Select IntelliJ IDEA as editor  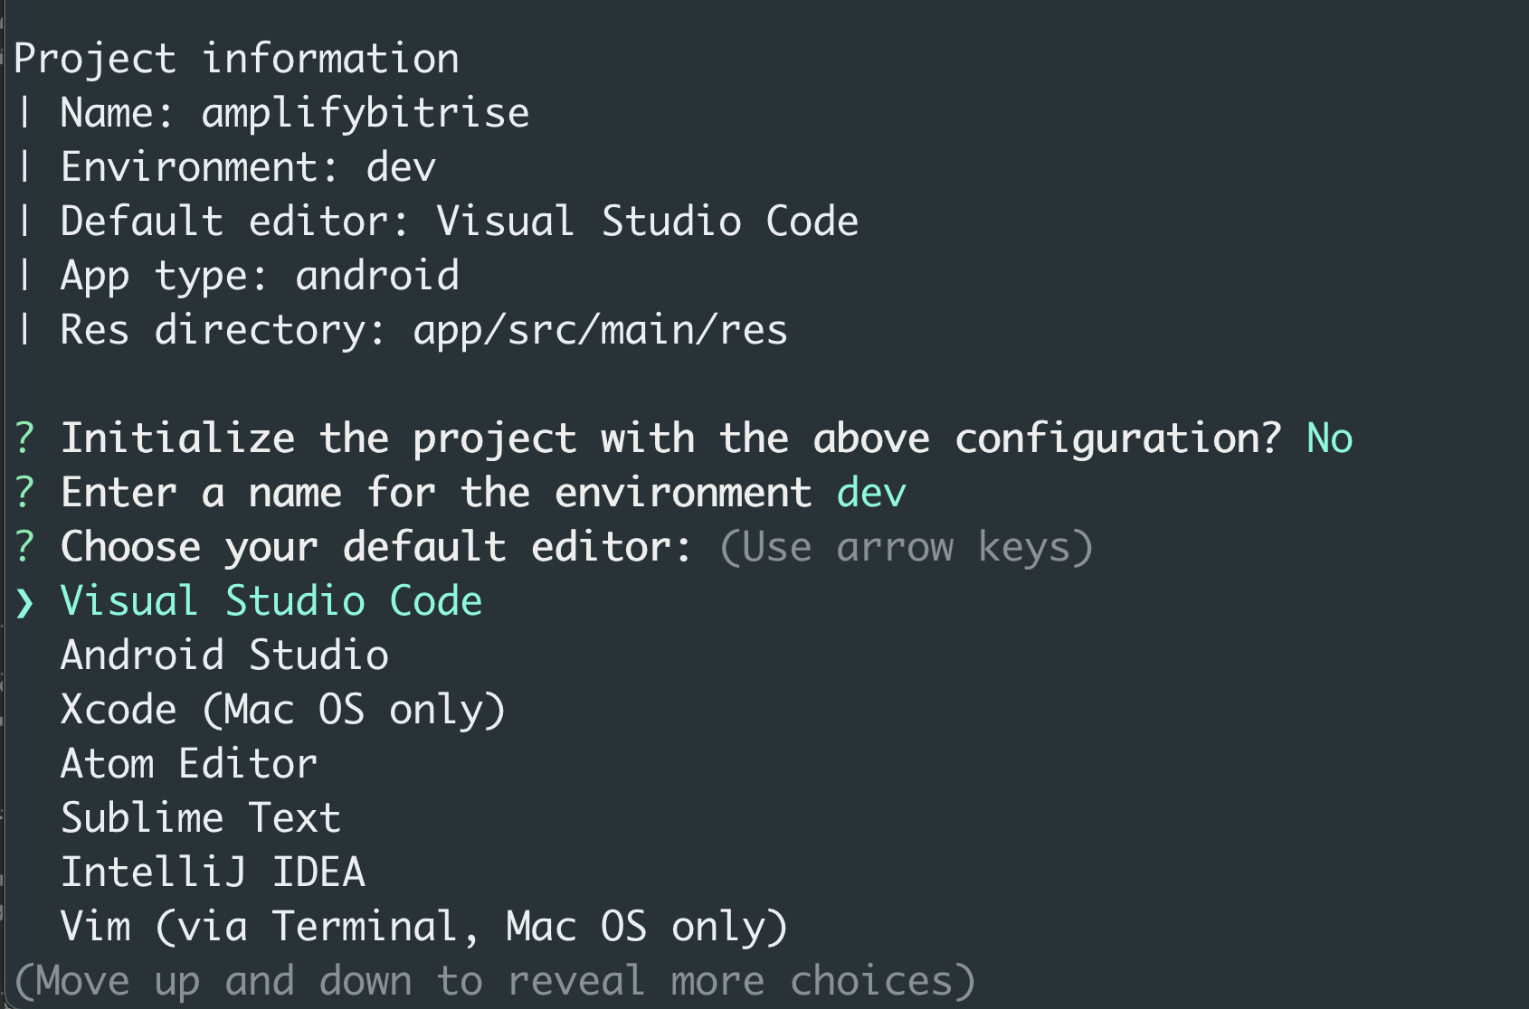(213, 873)
